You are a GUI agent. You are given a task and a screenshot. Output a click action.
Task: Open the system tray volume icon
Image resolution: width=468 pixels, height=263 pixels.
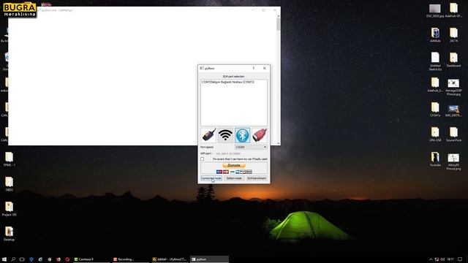pyautogui.click(x=442, y=259)
